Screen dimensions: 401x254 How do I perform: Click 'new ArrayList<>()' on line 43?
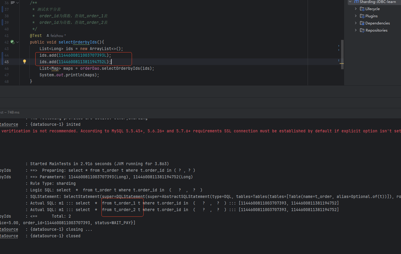point(101,49)
